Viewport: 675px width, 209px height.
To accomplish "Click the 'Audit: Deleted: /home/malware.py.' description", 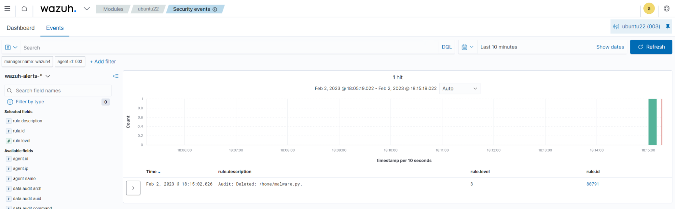I will click(x=260, y=184).
